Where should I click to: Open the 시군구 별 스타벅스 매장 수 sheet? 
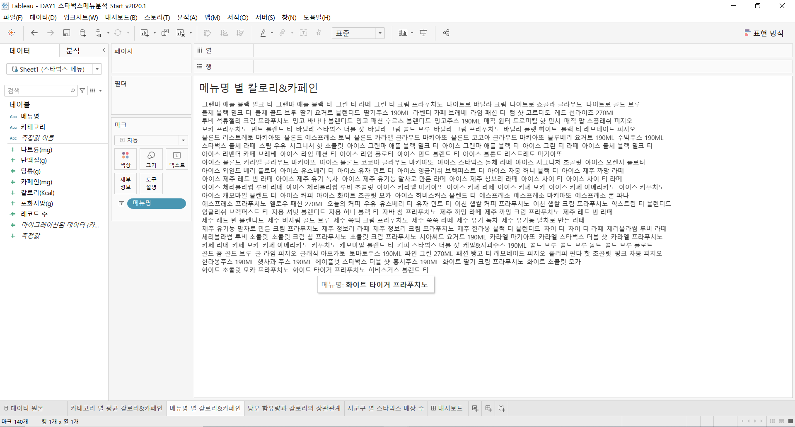[386, 408]
